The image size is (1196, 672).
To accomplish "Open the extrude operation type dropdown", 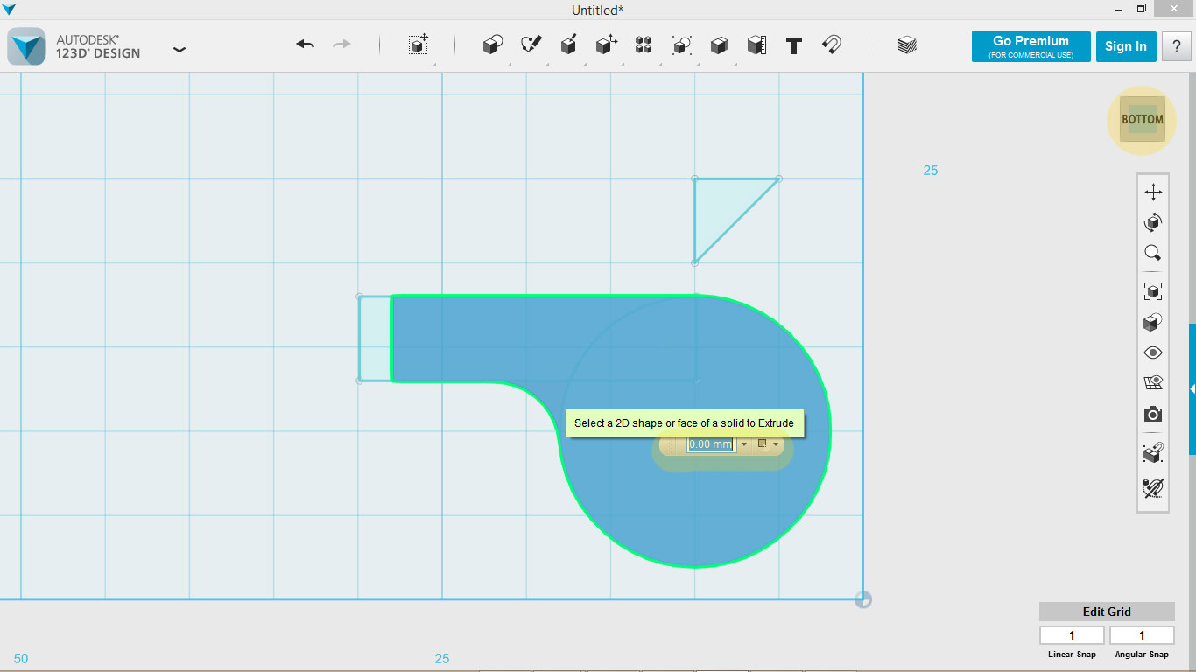I will [776, 444].
